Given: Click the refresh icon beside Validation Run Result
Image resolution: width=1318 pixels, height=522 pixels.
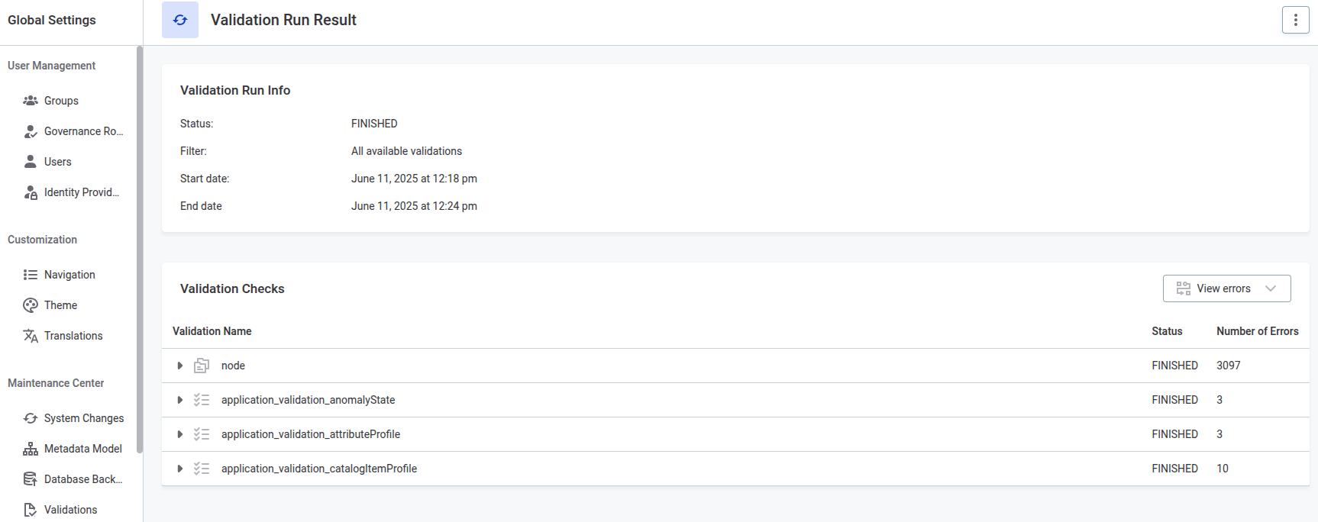Looking at the screenshot, I should 180,20.
